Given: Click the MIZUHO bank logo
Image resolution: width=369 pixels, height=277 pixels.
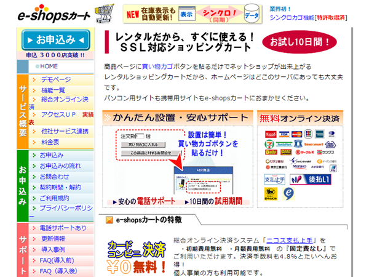Looking at the screenshot, I should pyautogui.click(x=300, y=167).
